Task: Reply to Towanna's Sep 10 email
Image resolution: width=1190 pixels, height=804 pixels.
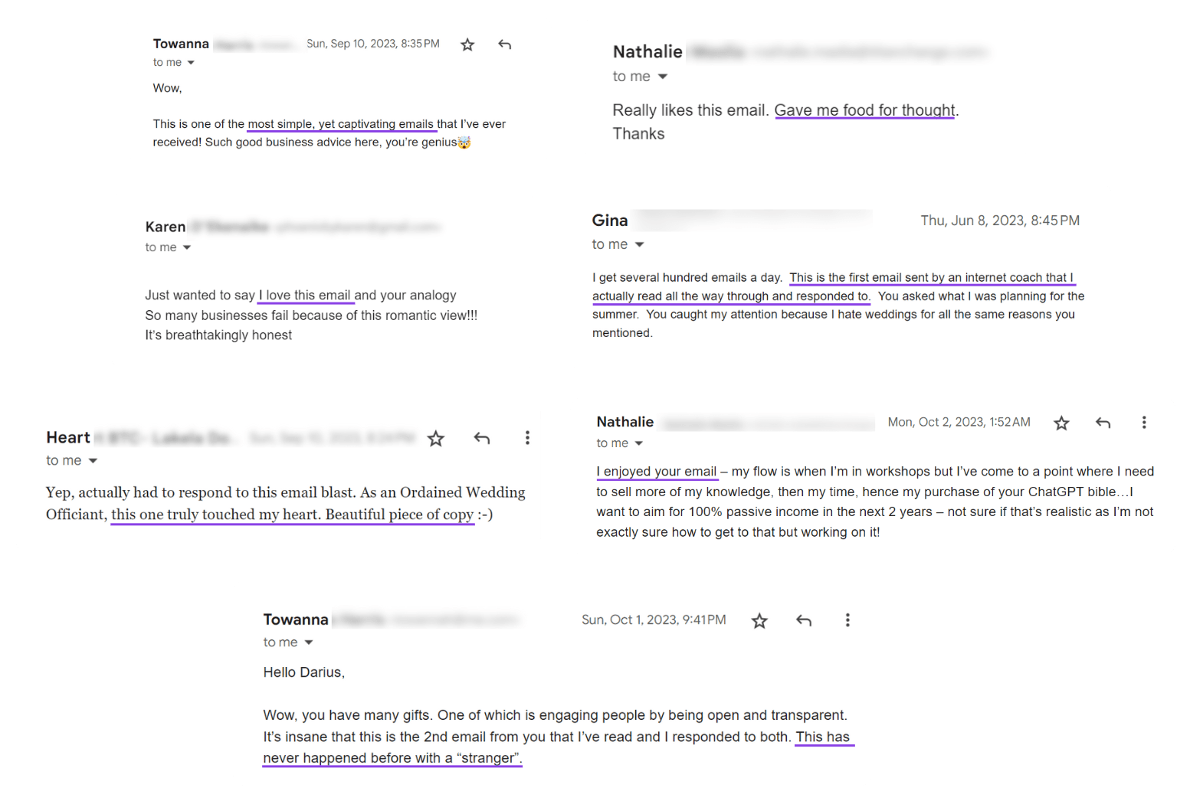Action: pyautogui.click(x=504, y=44)
